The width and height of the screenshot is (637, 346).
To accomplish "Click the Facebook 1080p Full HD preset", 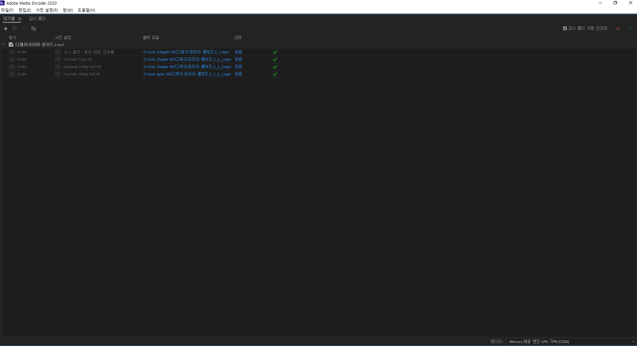I will tap(82, 67).
